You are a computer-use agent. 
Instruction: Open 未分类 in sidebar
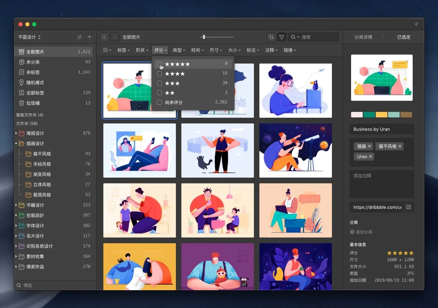pyautogui.click(x=53, y=62)
